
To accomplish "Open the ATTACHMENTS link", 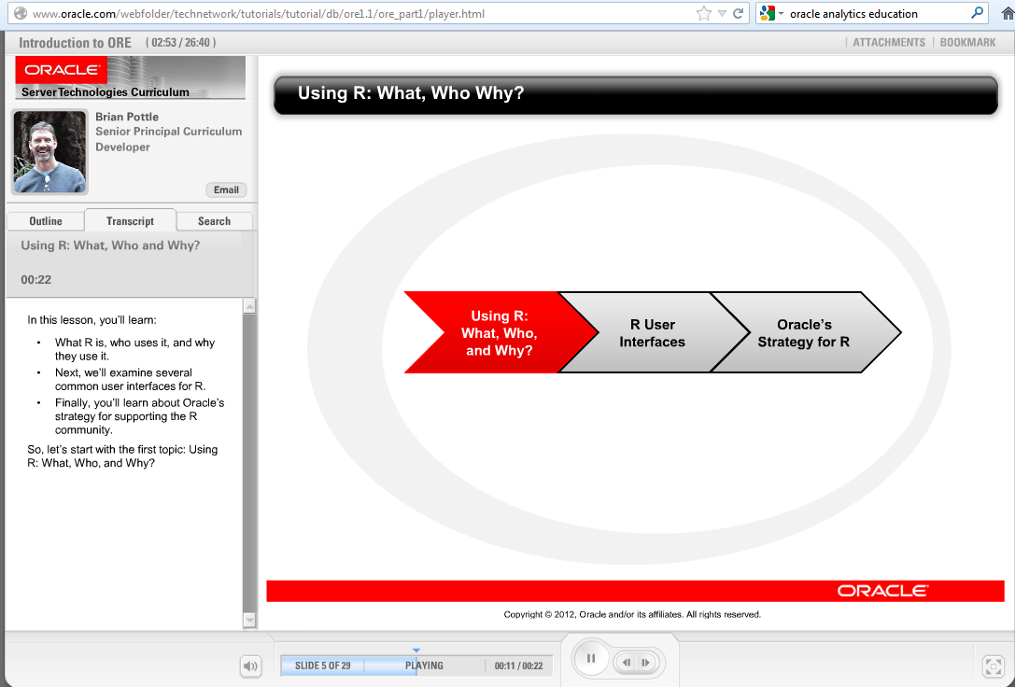I will point(888,43).
